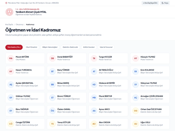This screenshot has height=131, width=175.
Task: Click the name Gökhan YILMAZ
Action: pos(23,96)
